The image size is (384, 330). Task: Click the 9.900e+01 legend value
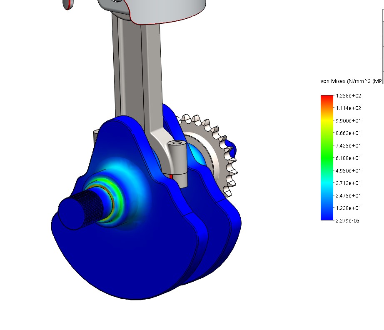tap(348, 121)
